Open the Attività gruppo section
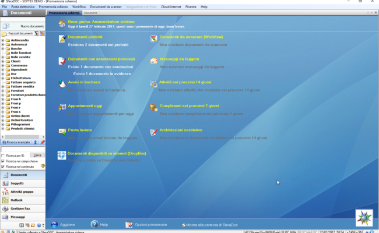The width and height of the screenshot is (379, 233). 23,192
